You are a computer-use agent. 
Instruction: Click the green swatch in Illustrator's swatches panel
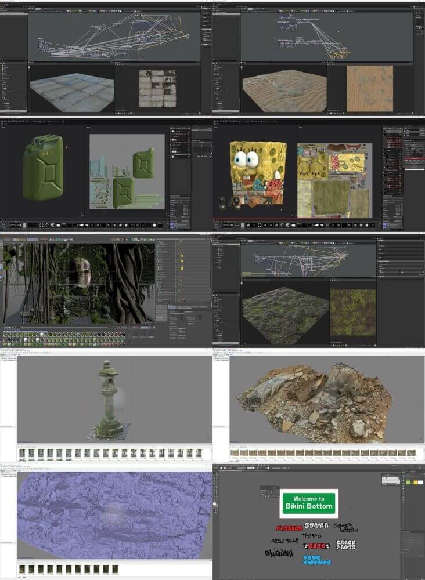tap(408, 483)
